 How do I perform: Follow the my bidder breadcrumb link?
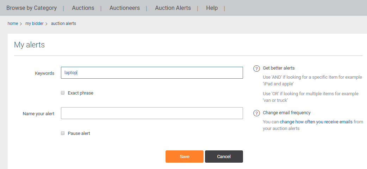tap(35, 23)
